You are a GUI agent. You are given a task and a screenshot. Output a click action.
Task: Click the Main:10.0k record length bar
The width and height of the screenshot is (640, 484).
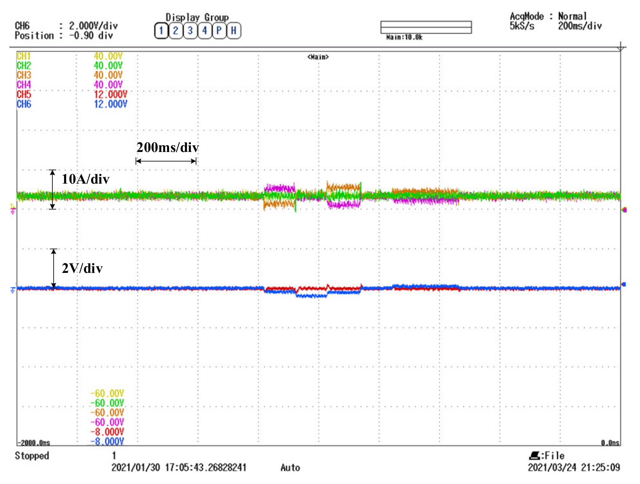click(426, 27)
